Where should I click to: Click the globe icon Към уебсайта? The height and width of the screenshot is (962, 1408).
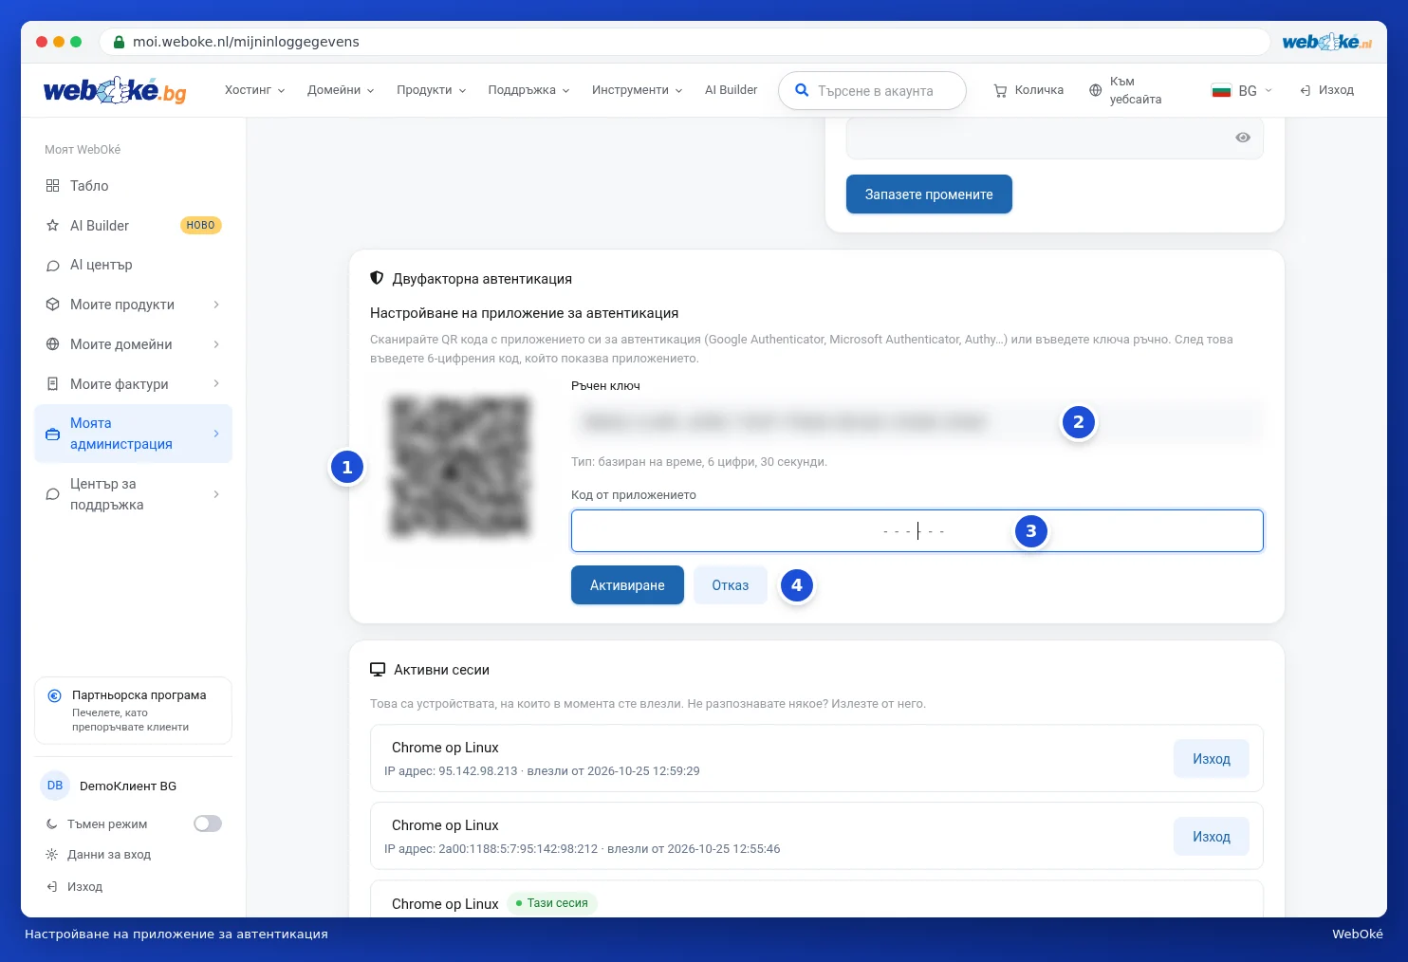point(1096,90)
